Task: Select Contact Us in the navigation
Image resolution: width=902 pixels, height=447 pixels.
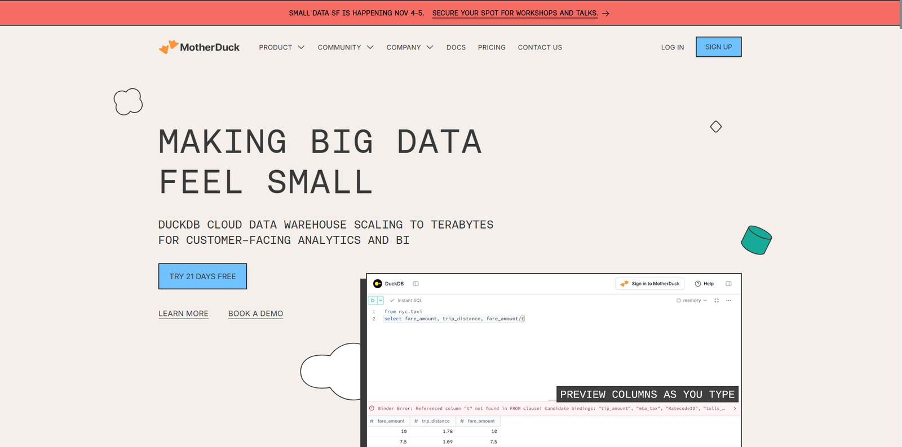Action: coord(540,47)
